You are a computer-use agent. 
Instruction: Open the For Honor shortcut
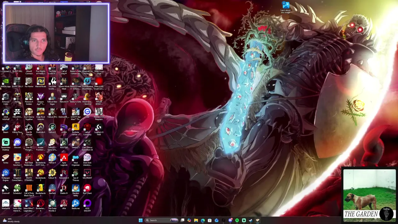(x=29, y=83)
